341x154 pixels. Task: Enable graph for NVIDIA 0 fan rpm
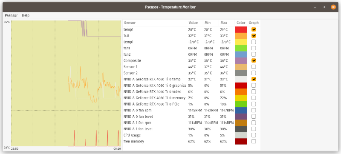(x=254, y=110)
